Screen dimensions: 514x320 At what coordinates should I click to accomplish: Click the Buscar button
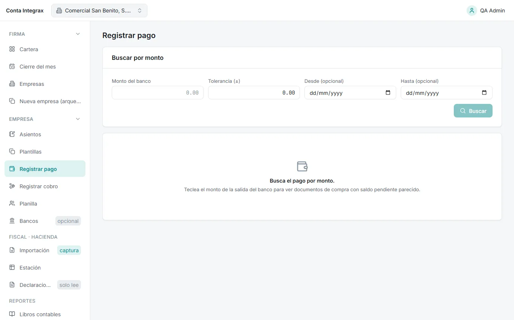473,111
